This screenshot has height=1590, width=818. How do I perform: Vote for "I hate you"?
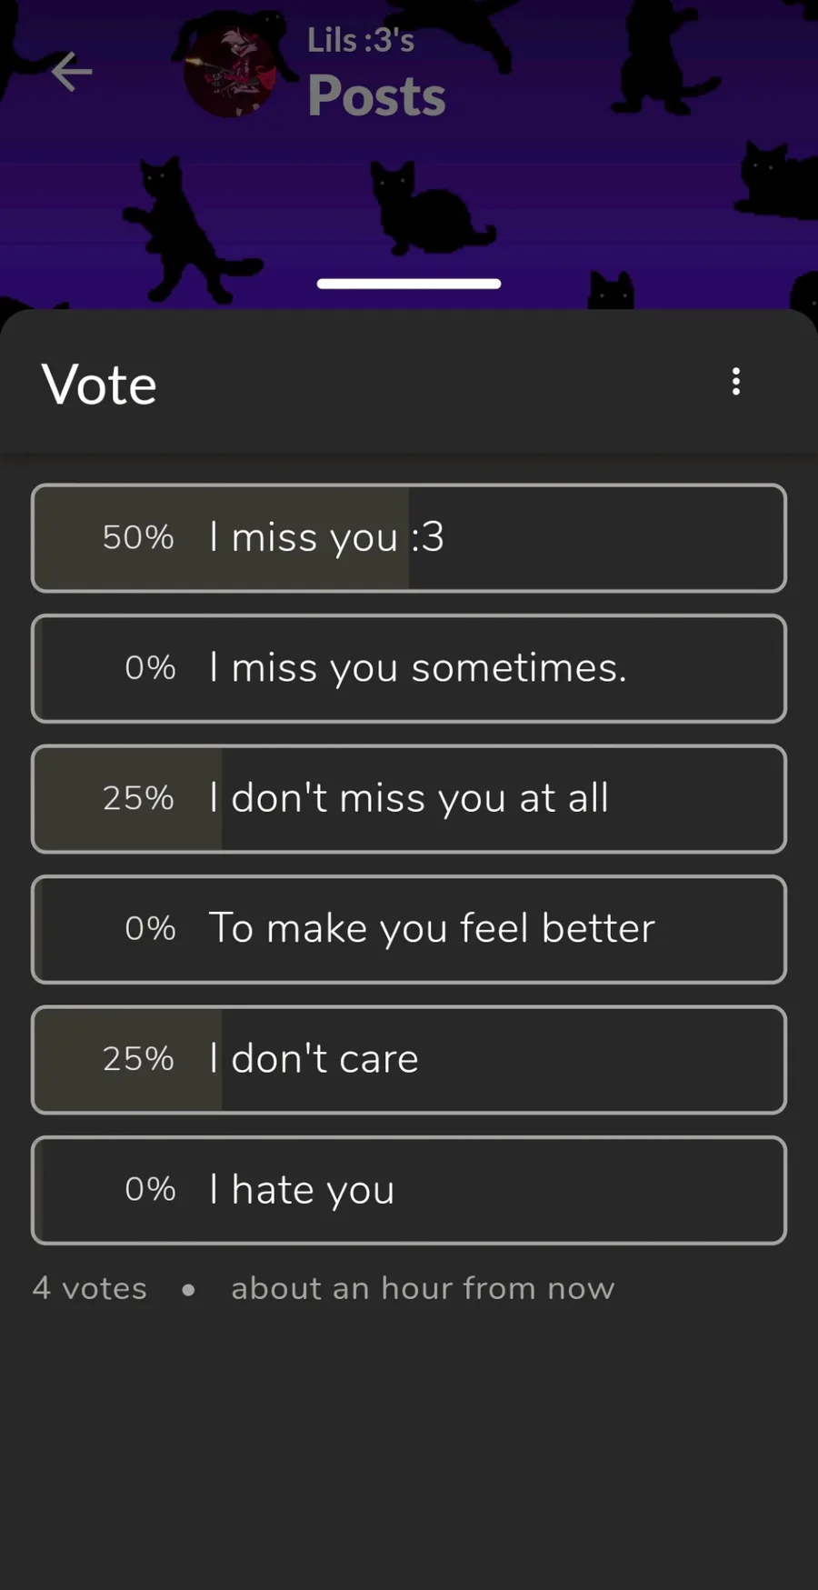pos(409,1190)
